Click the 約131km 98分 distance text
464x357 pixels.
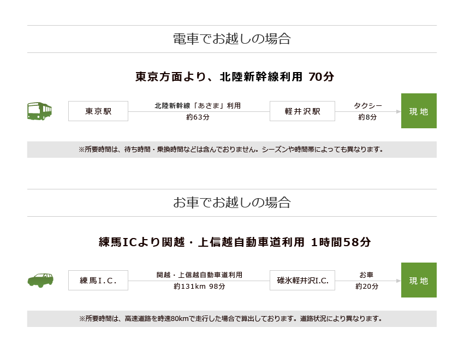(199, 286)
